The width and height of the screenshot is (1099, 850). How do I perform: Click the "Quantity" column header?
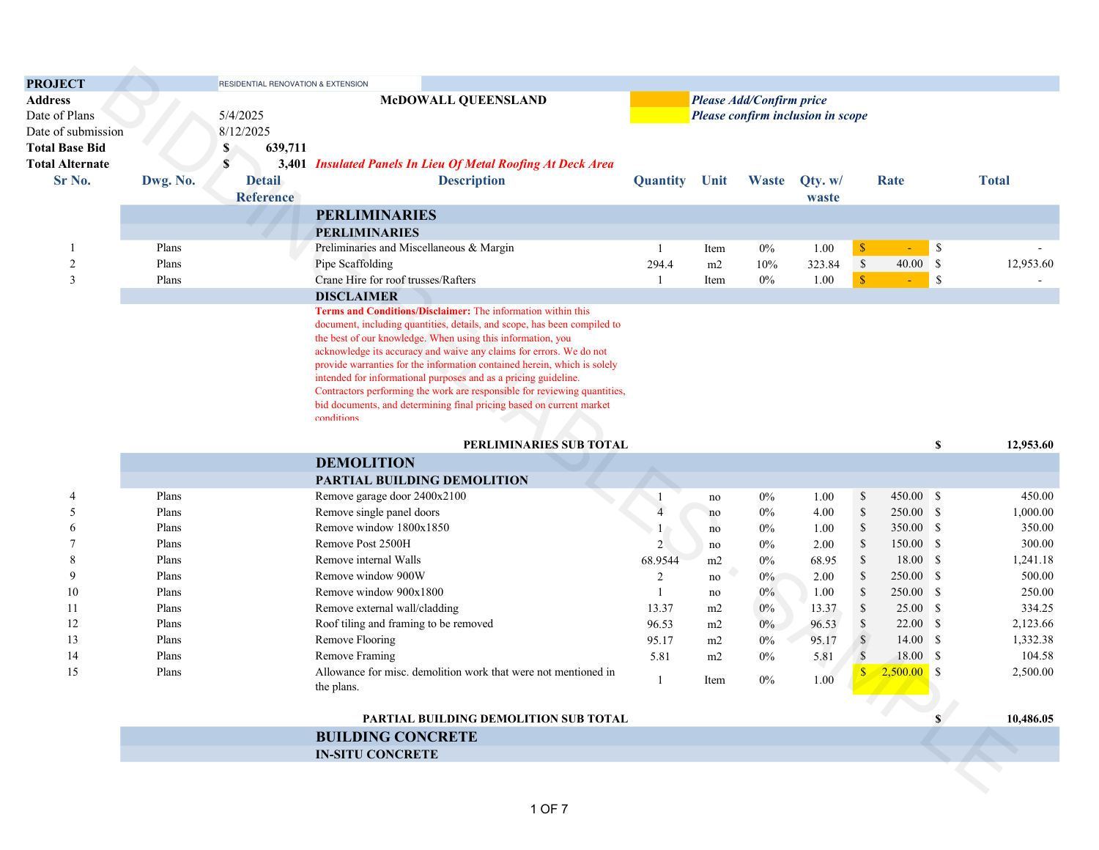click(x=659, y=181)
